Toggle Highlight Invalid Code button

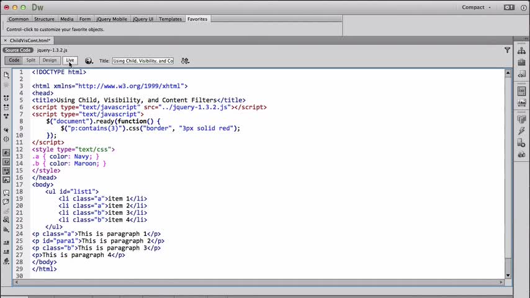(6, 162)
